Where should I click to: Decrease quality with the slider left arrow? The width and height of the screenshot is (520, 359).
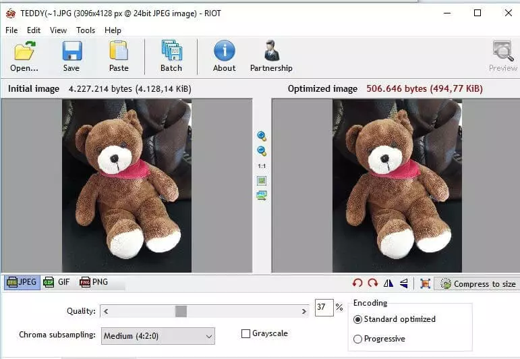tap(106, 311)
